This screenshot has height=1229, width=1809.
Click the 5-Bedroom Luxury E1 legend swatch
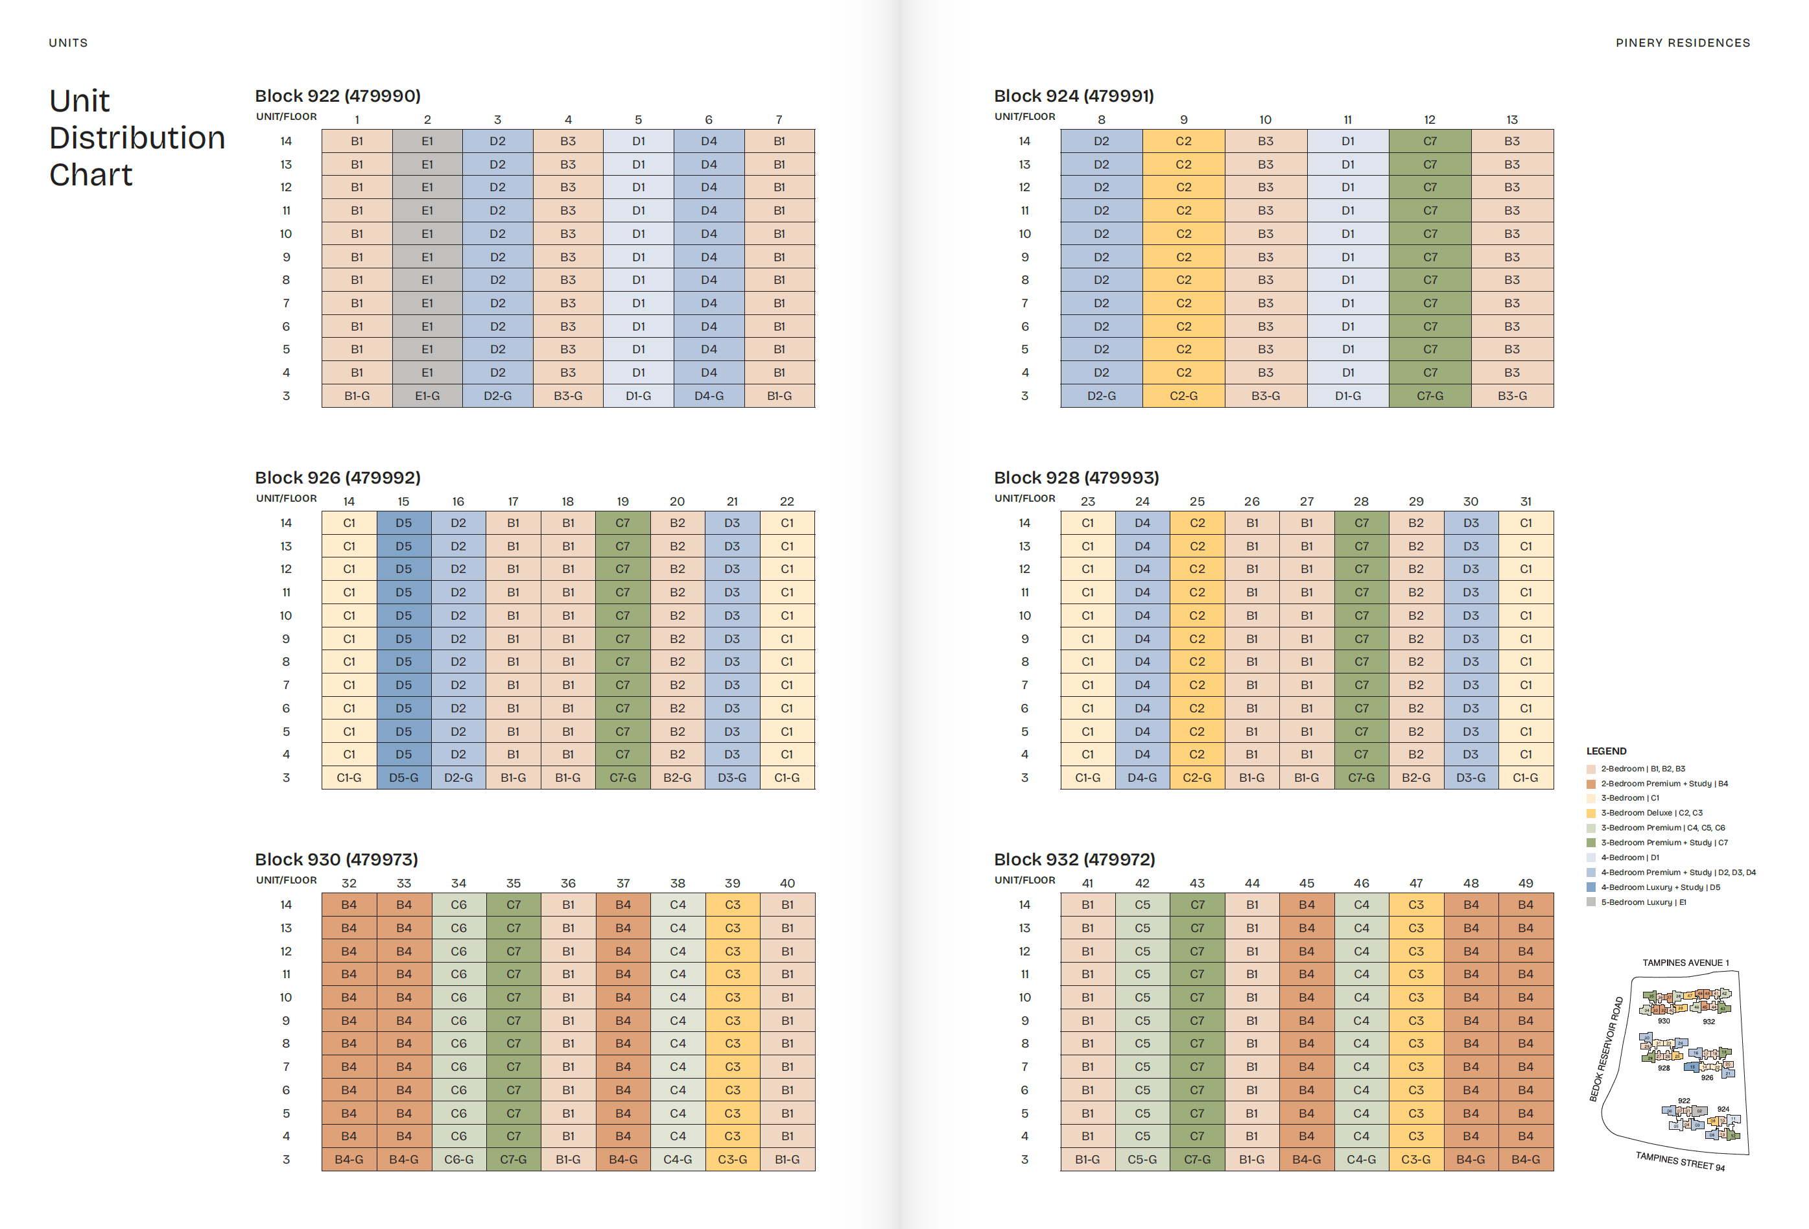point(1591,902)
